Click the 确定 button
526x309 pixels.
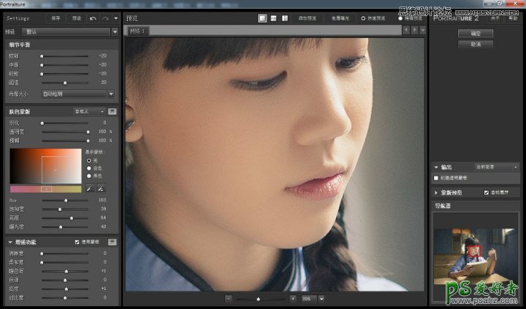pyautogui.click(x=475, y=34)
